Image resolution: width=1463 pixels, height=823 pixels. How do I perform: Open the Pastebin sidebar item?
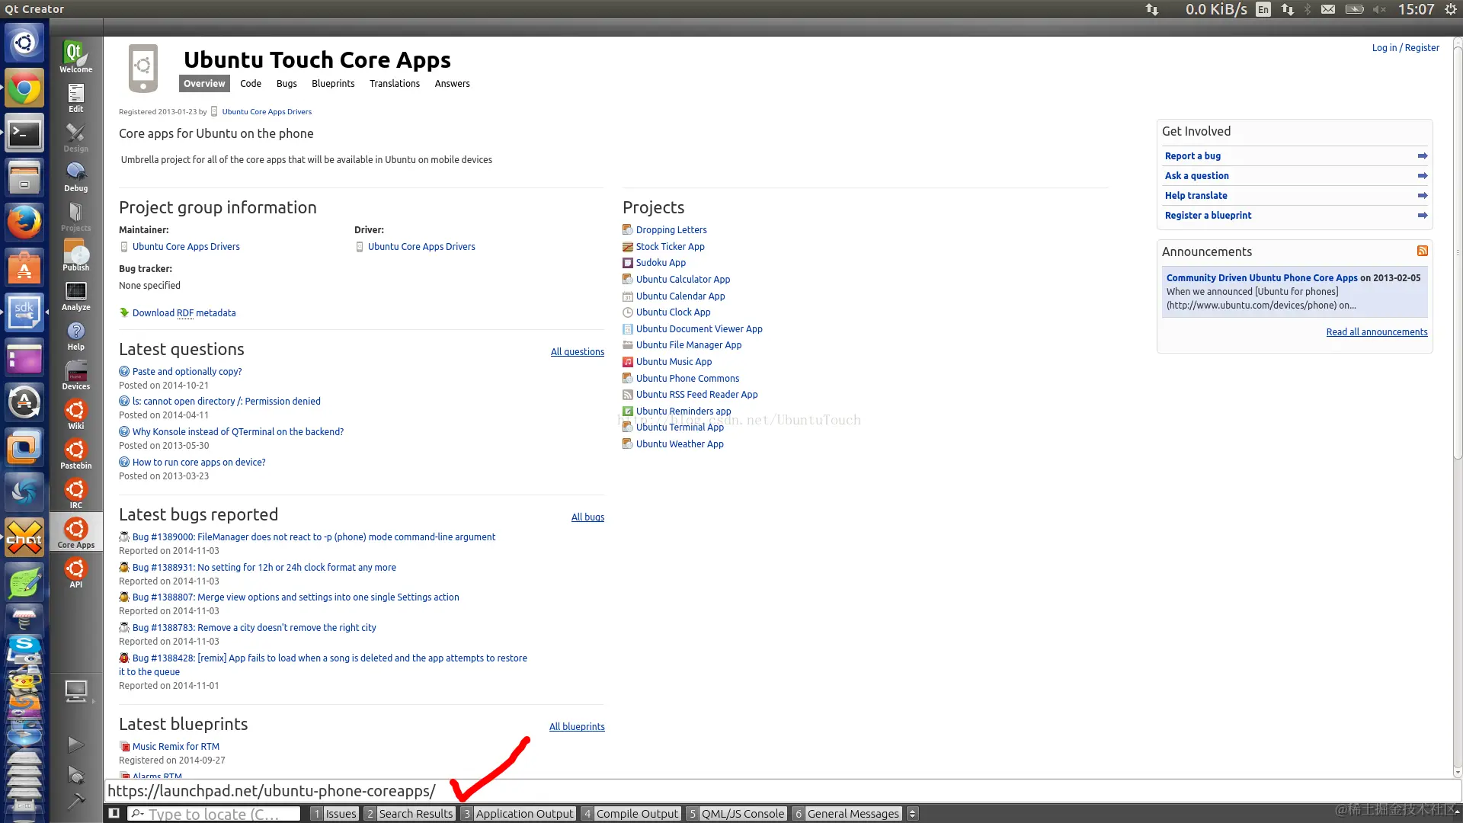(75, 454)
